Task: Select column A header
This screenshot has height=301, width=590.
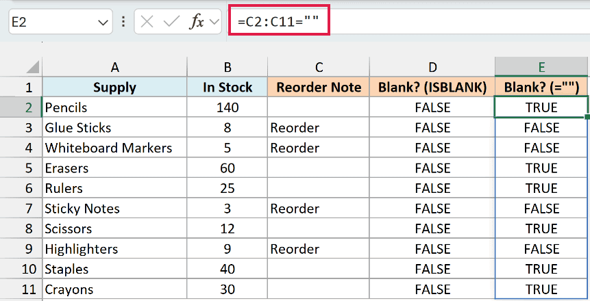Action: coord(114,67)
